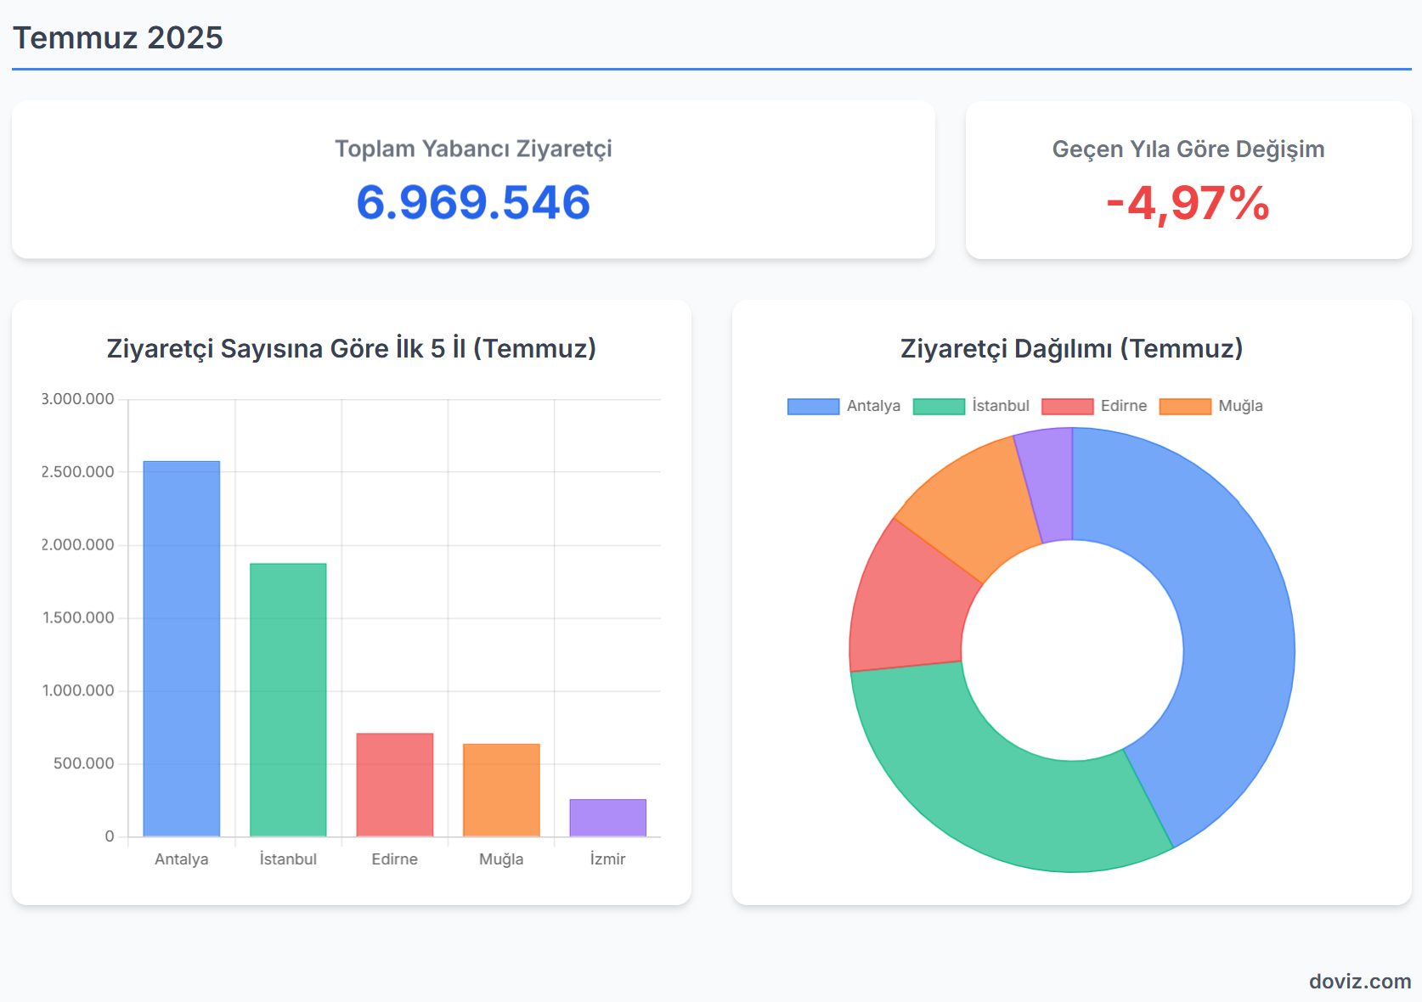Click the purple İzmir bar

[x=607, y=818]
